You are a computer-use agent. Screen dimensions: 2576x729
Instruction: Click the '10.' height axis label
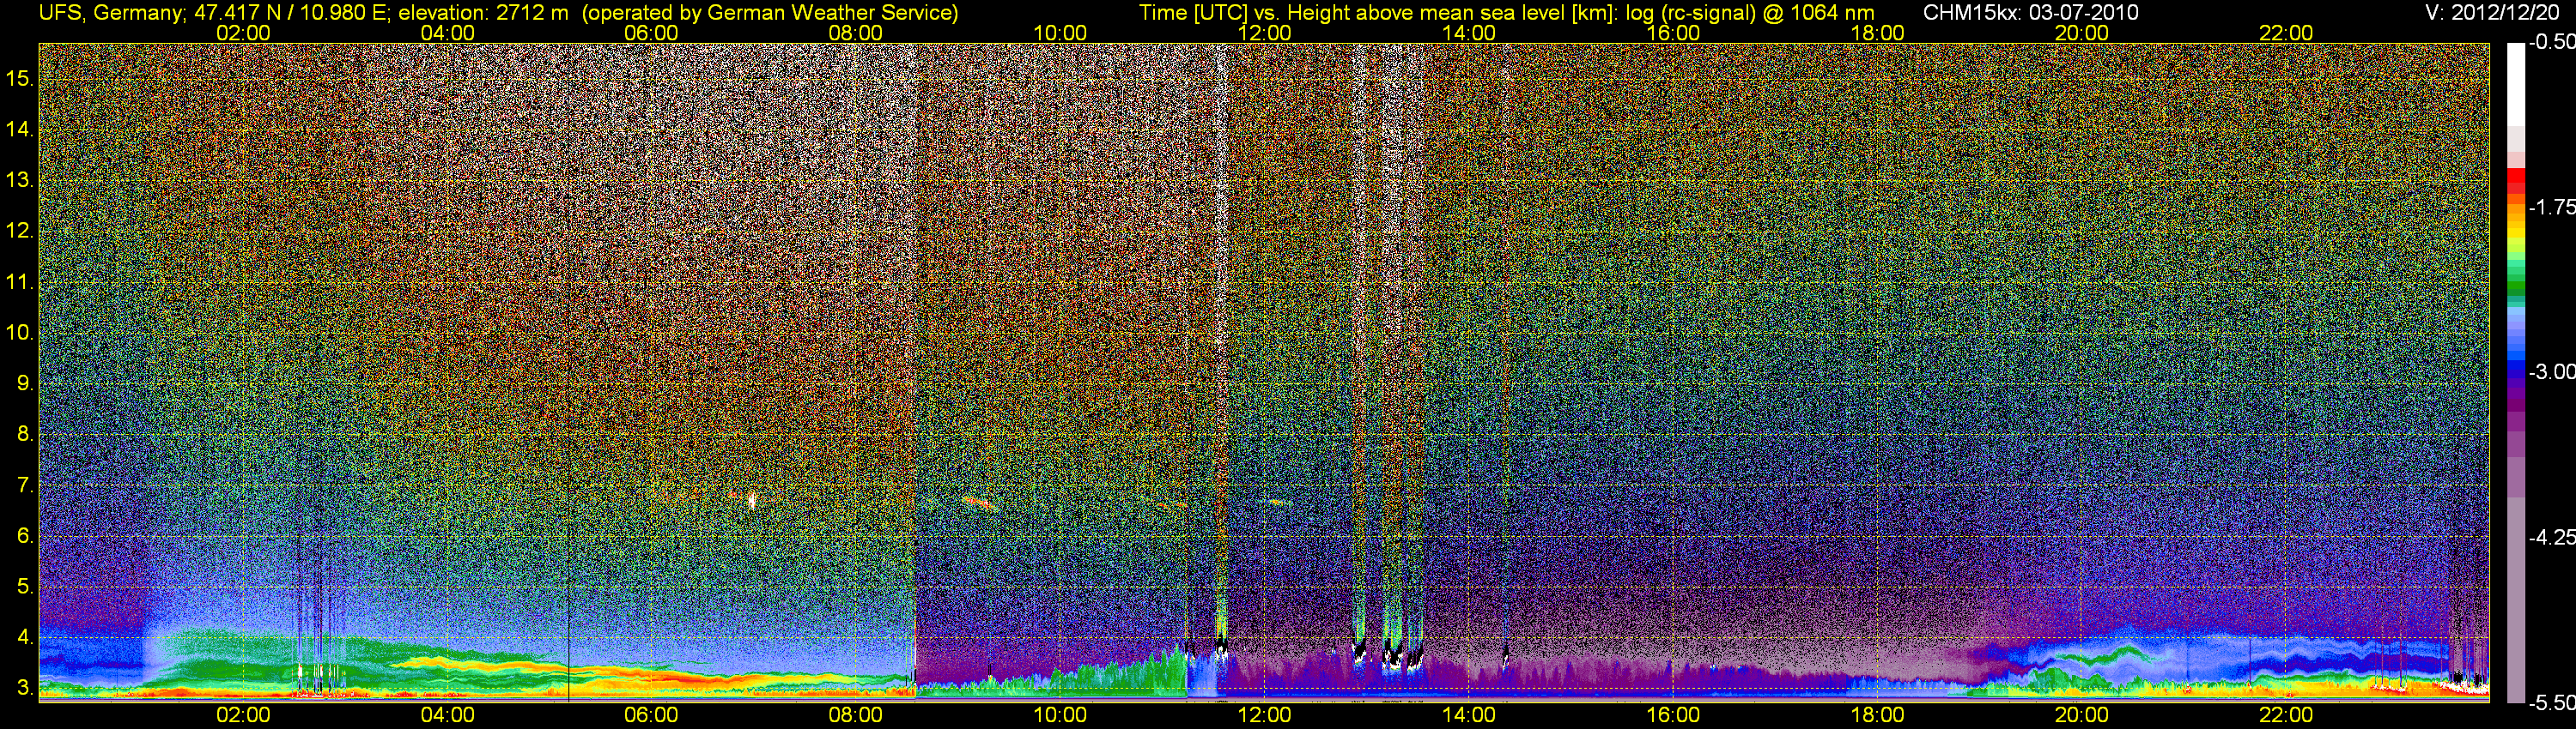click(x=20, y=332)
